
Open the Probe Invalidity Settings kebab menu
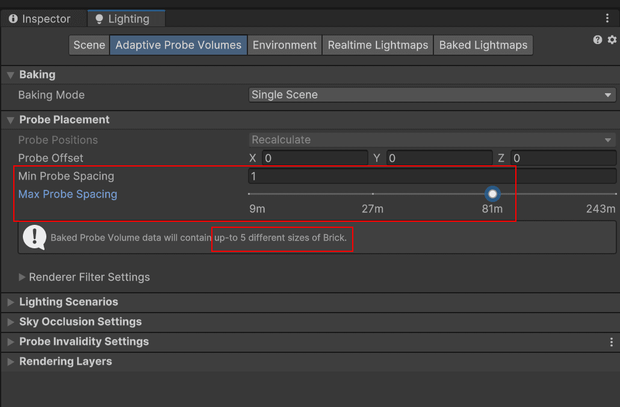point(611,341)
